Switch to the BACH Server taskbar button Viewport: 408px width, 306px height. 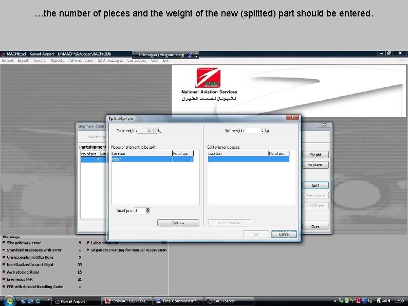230,301
